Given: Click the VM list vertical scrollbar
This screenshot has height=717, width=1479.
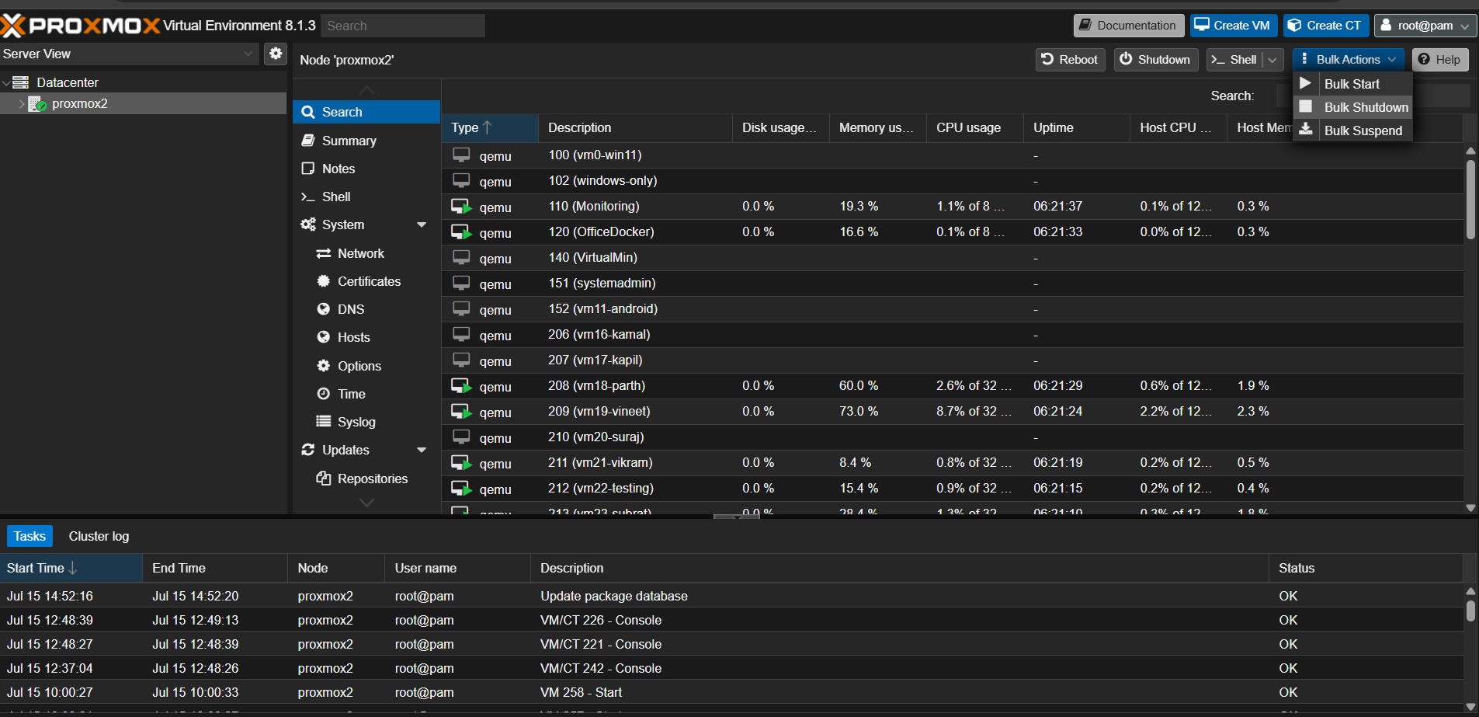Looking at the screenshot, I should click(1470, 200).
